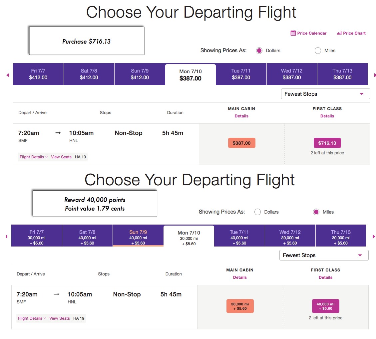Choose the Dollars option in the lower section
The image size is (376, 339).
pyautogui.click(x=257, y=212)
